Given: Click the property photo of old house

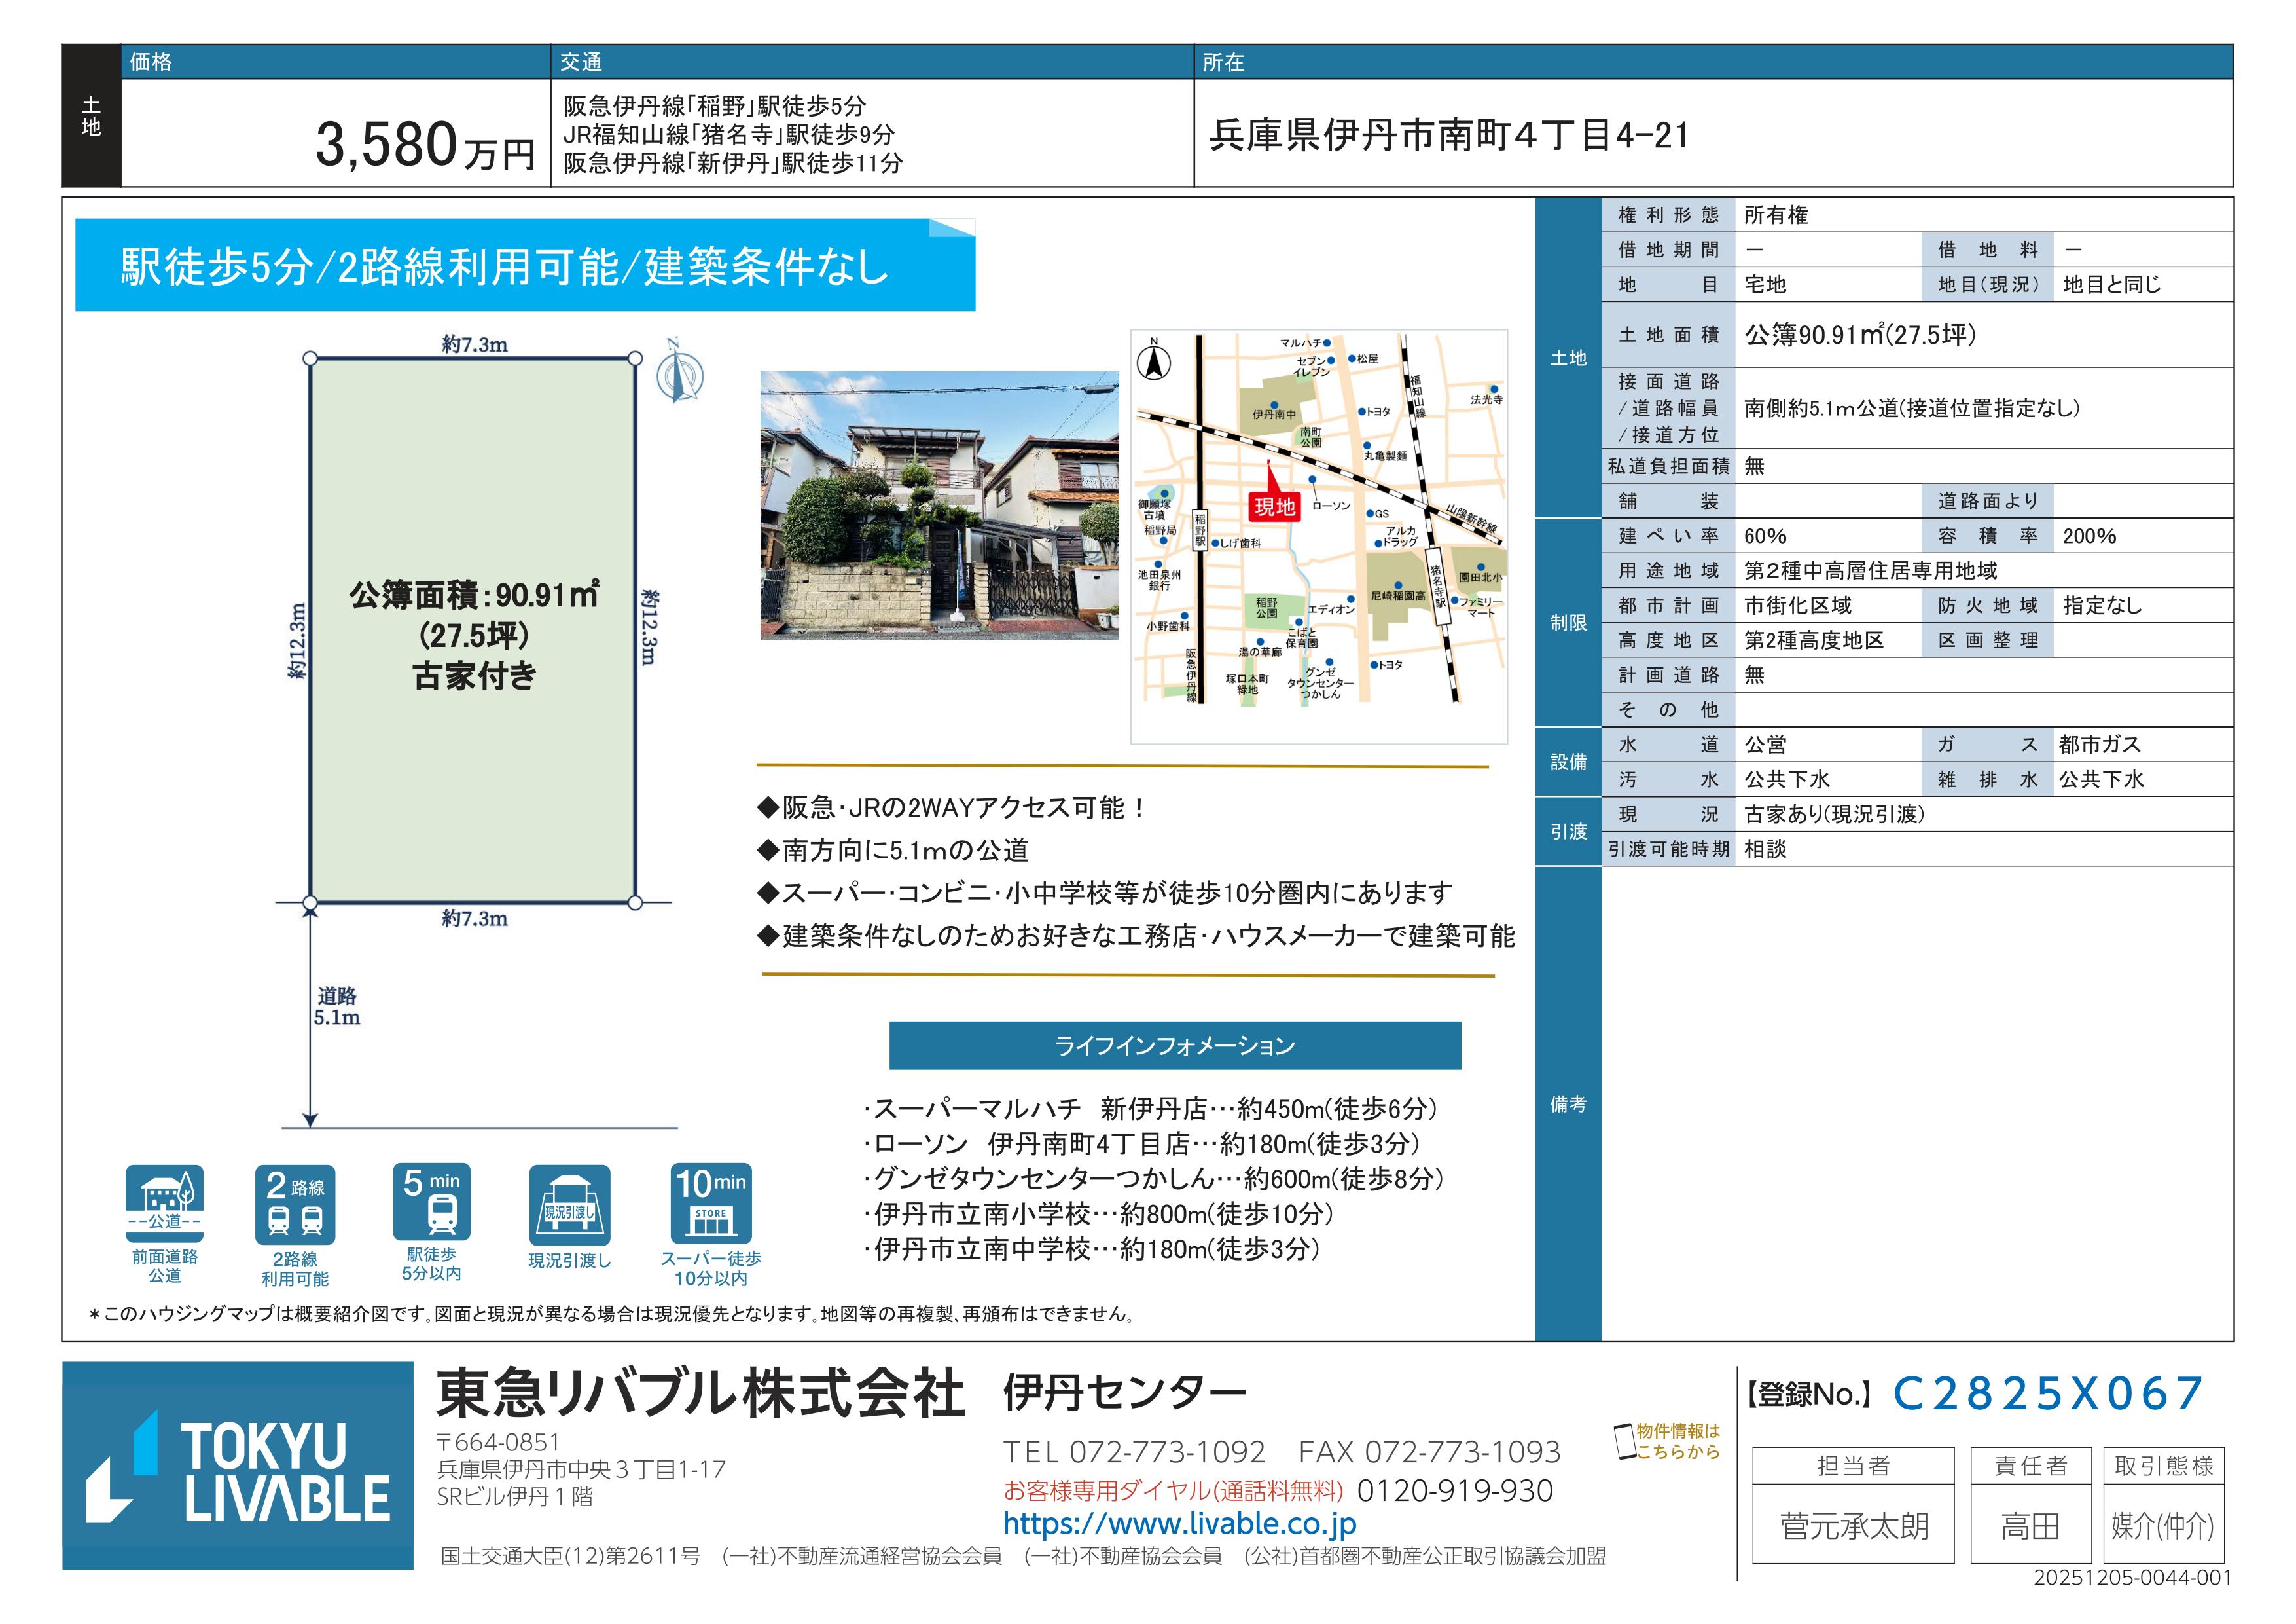Looking at the screenshot, I should coord(939,506).
